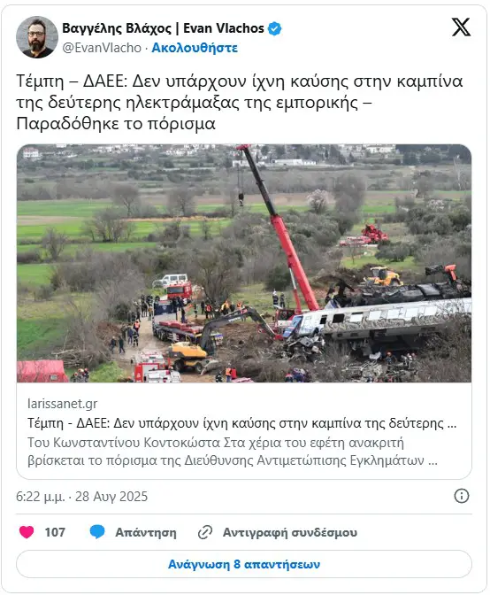The height and width of the screenshot is (595, 490).
Task: Click the 107 likes count
Action: 55,532
